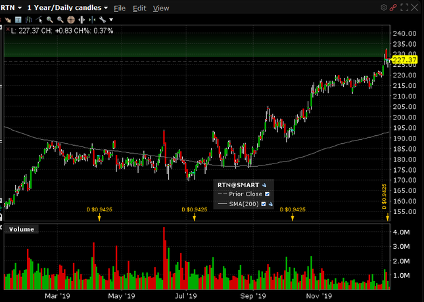Open chart settings gear icon
Viewport: 424px width, 302px height.
383,8
